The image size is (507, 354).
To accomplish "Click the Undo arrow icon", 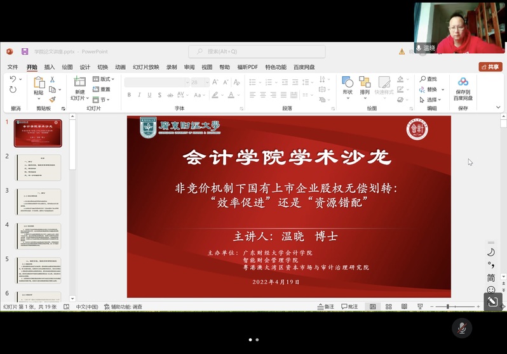I will tap(13, 79).
